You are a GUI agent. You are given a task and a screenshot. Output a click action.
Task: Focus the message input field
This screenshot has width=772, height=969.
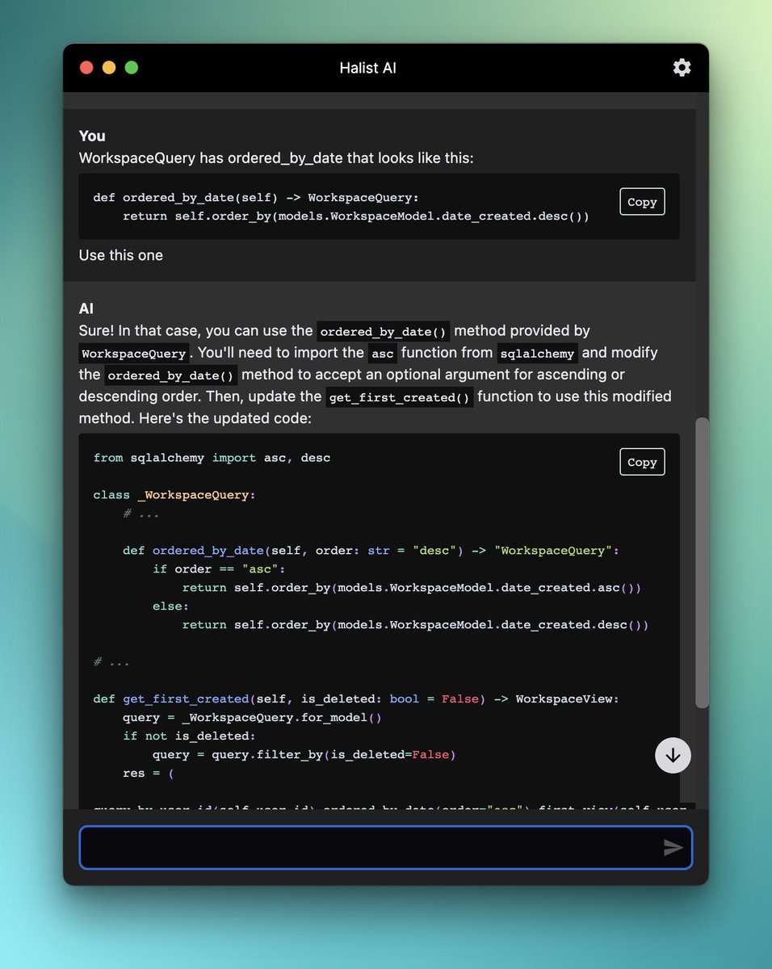click(385, 847)
